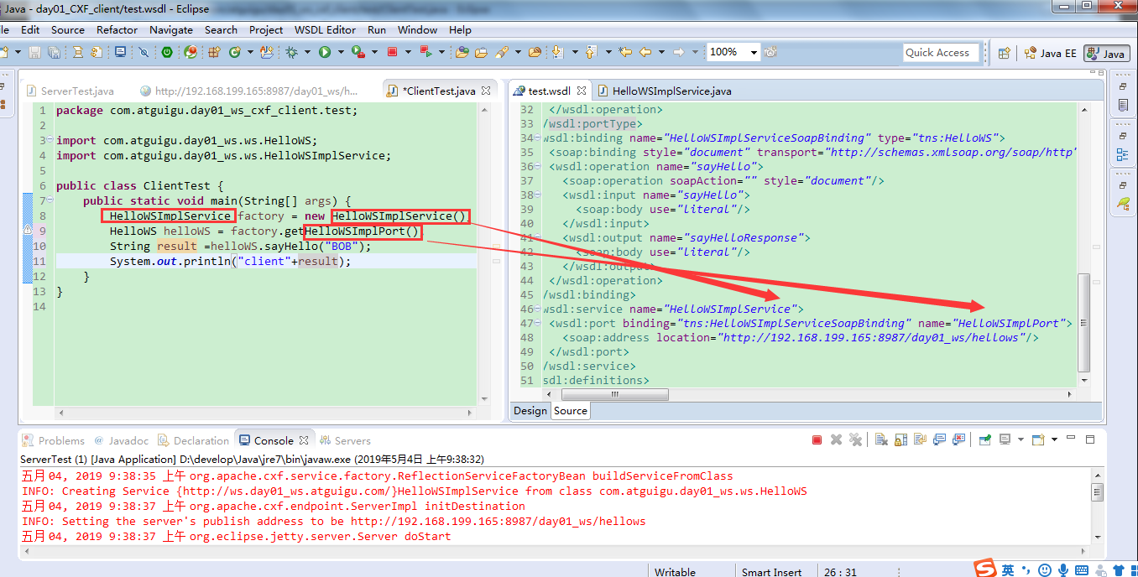
Task: Click the Open Console icon in the Console toolbar
Action: point(1038,439)
